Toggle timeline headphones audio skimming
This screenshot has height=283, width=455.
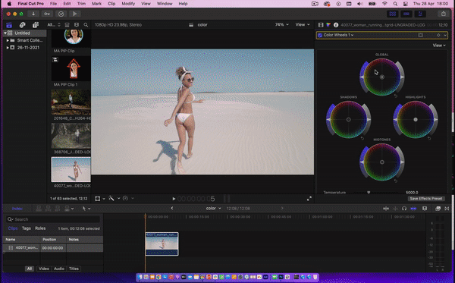click(404, 209)
